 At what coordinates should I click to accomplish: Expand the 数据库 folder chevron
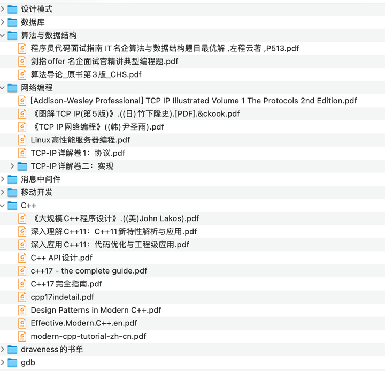[3, 22]
